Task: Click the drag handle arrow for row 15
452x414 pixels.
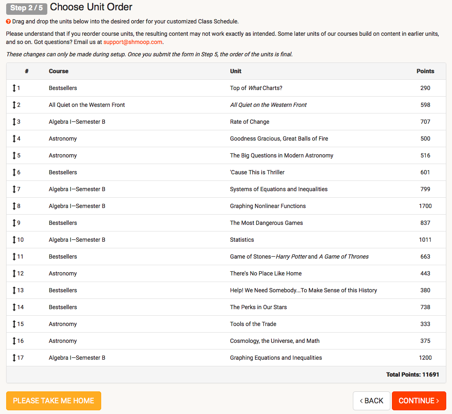Action: [x=14, y=324]
